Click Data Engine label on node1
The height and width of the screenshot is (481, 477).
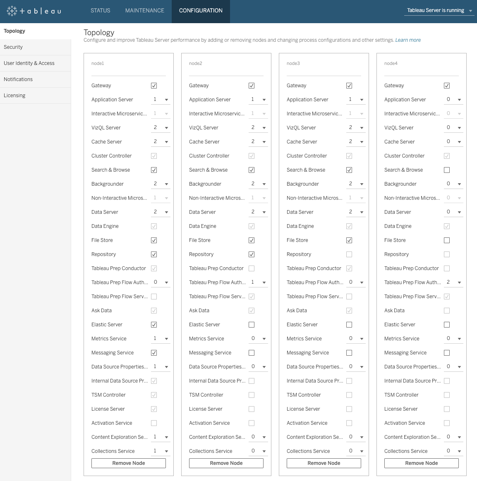(105, 226)
